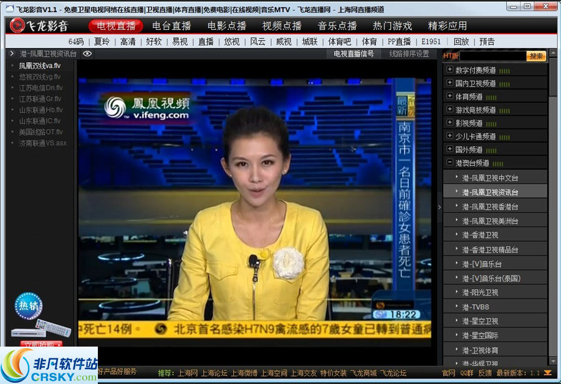
Task: Play the 港-香港卫视 channel
Action: (x=480, y=235)
